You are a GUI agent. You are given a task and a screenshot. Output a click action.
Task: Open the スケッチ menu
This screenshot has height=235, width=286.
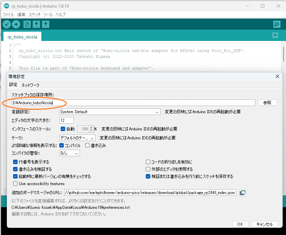click(34, 14)
